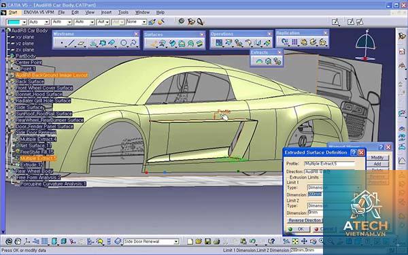Click the grid icon in bottom-left toolbar
This screenshot has width=408, height=255.
coord(45,241)
